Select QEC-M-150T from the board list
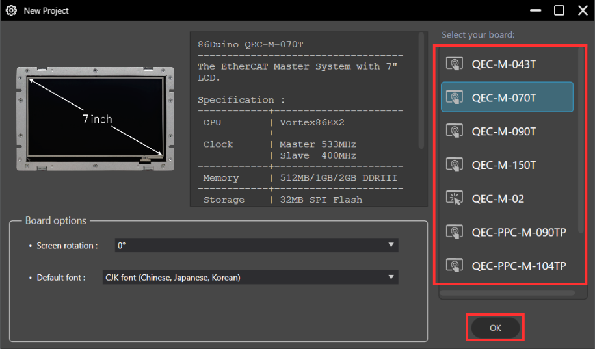Screen dimensions: 595x349 [x=507, y=164]
